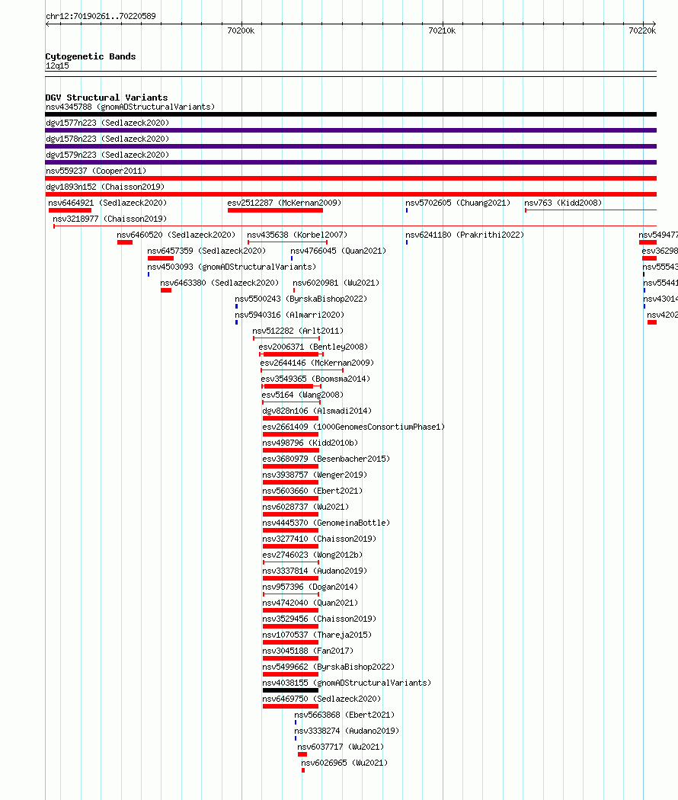Select nsv559237 (Cooper2011) track
Viewport: 678px width, 800px height.
[x=96, y=171]
